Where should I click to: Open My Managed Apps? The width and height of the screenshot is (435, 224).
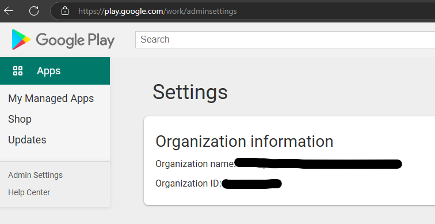pyautogui.click(x=51, y=98)
